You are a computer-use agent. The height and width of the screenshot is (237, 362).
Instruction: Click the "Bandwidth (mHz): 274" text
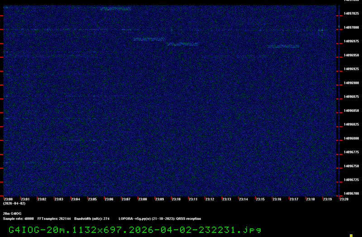[x=92, y=218]
